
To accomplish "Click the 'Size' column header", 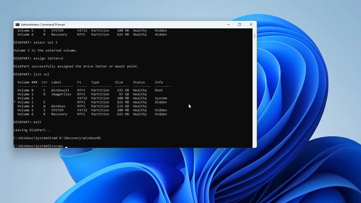I will [119, 82].
